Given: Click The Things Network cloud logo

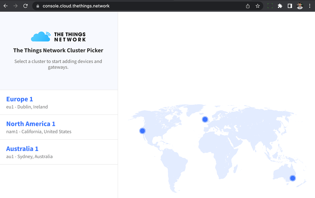Looking at the screenshot, I should click(x=58, y=37).
